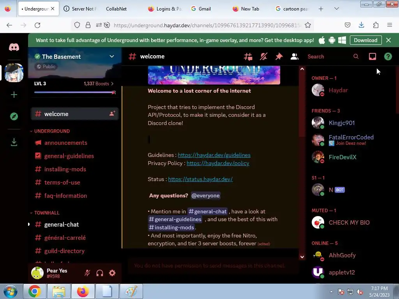Dismiss the desktop app banner
This screenshot has height=299, width=399.
pos(388,40)
